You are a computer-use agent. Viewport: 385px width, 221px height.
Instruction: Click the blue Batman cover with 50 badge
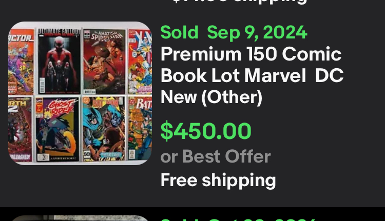(104, 129)
